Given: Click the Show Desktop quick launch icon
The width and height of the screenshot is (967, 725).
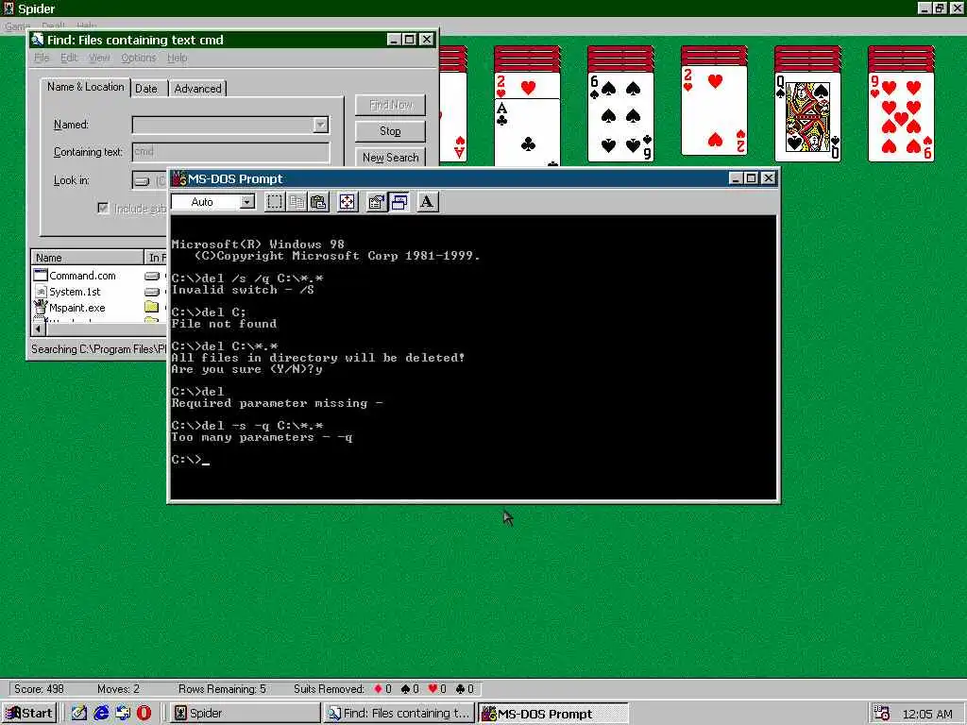Looking at the screenshot, I should click(x=79, y=713).
